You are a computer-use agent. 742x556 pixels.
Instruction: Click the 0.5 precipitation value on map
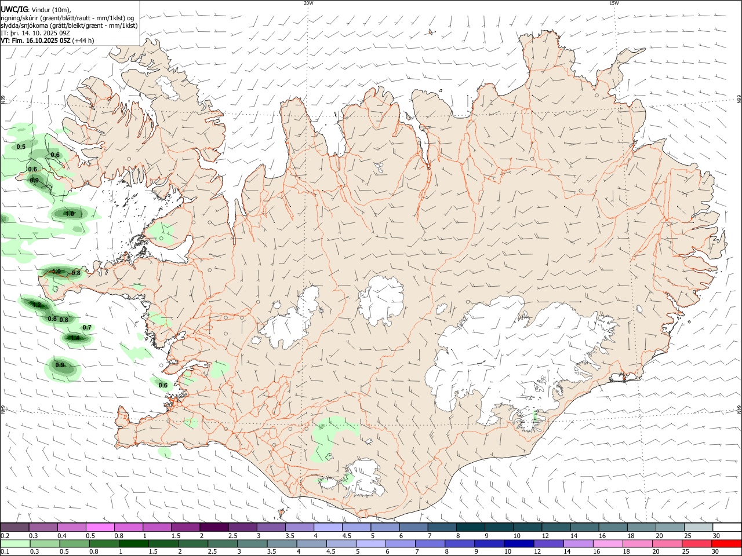21,147
